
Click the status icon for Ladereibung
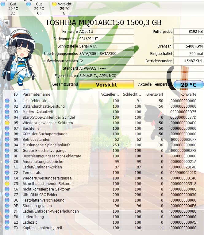[7, 217]
